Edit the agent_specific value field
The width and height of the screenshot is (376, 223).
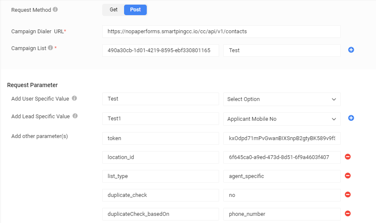click(282, 176)
